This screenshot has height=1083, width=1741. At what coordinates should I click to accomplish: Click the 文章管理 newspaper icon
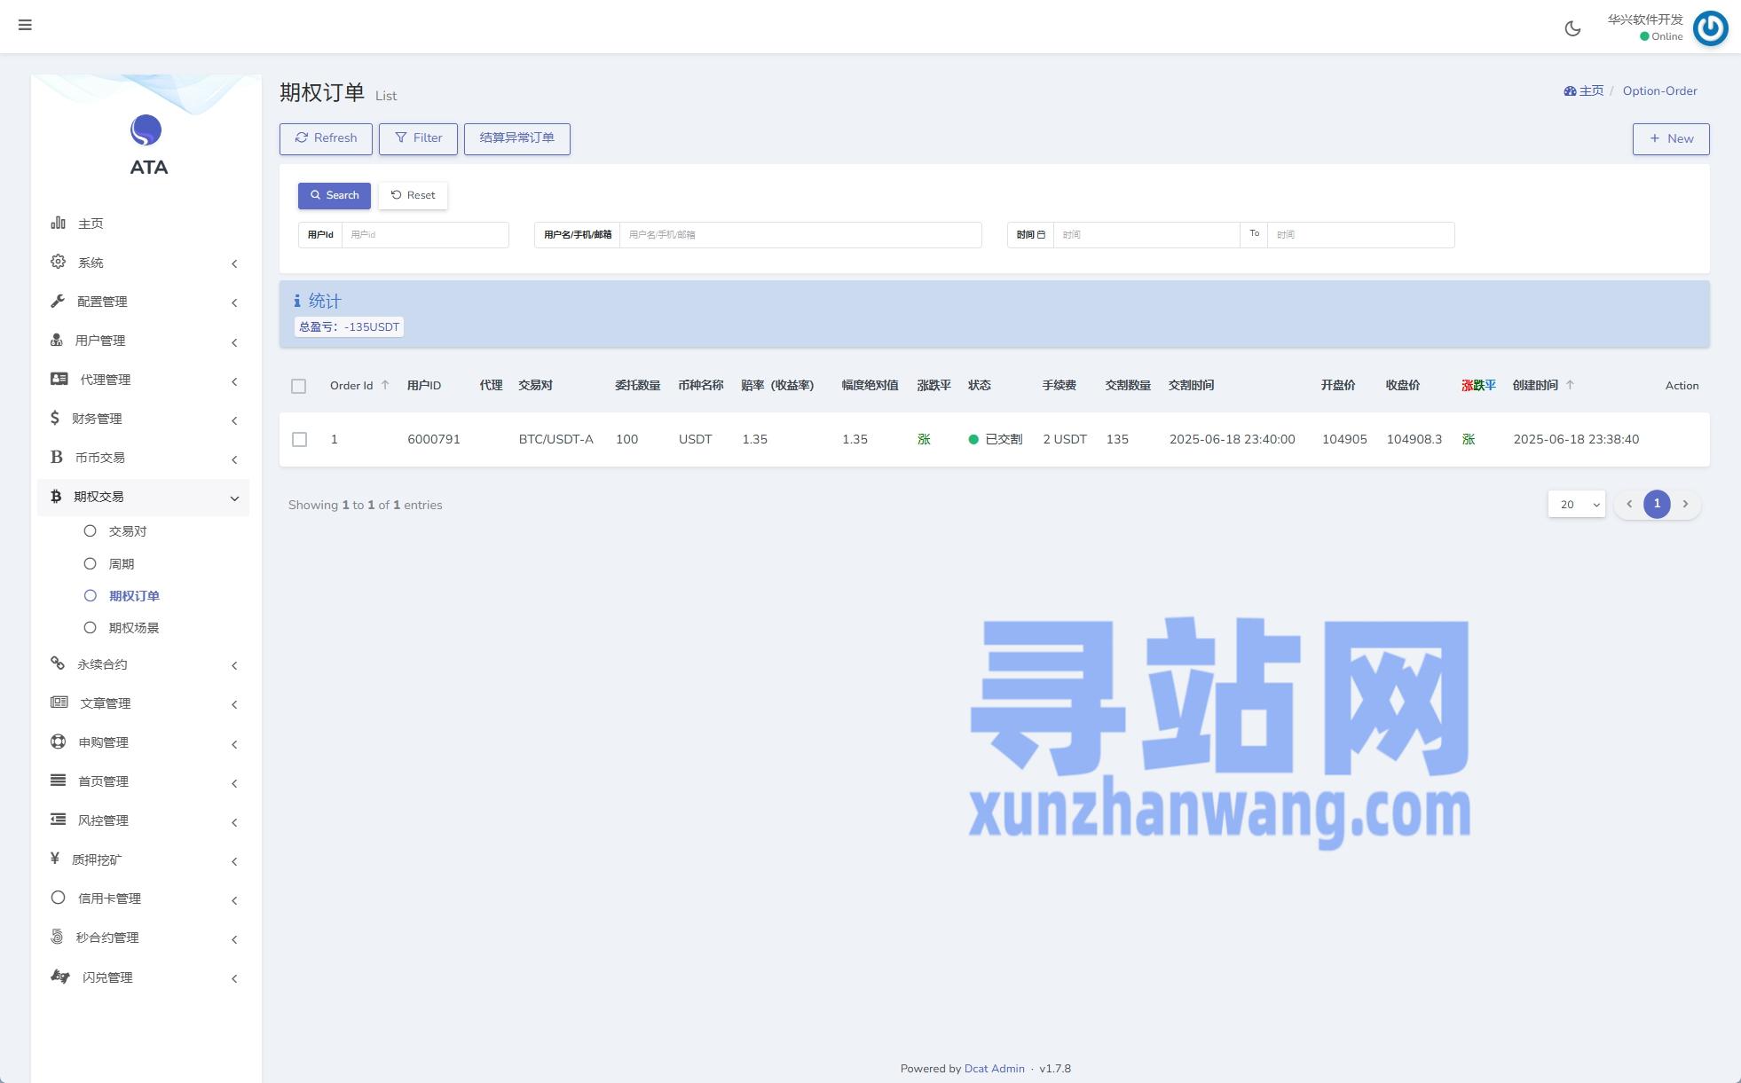point(59,702)
